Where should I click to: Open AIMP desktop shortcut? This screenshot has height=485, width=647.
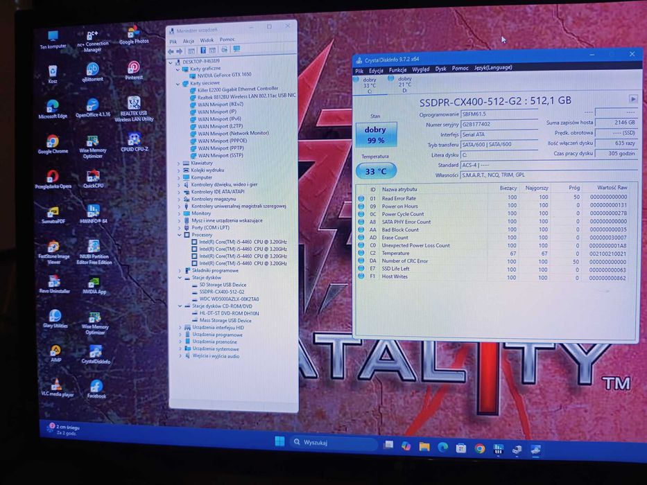55,353
